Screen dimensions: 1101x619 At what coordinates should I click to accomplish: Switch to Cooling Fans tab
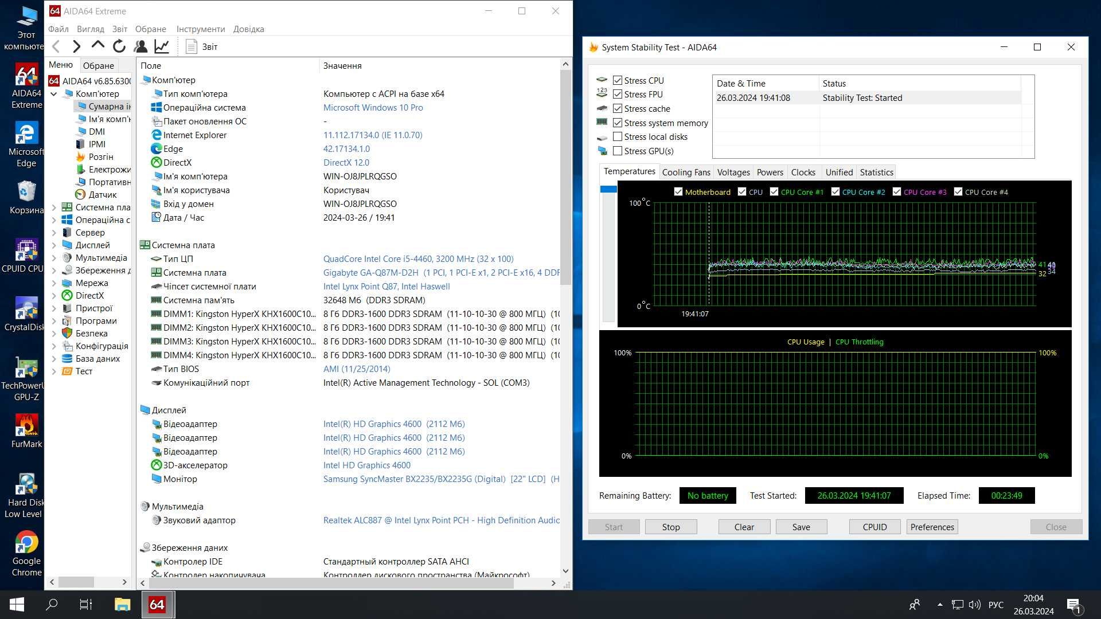click(686, 172)
